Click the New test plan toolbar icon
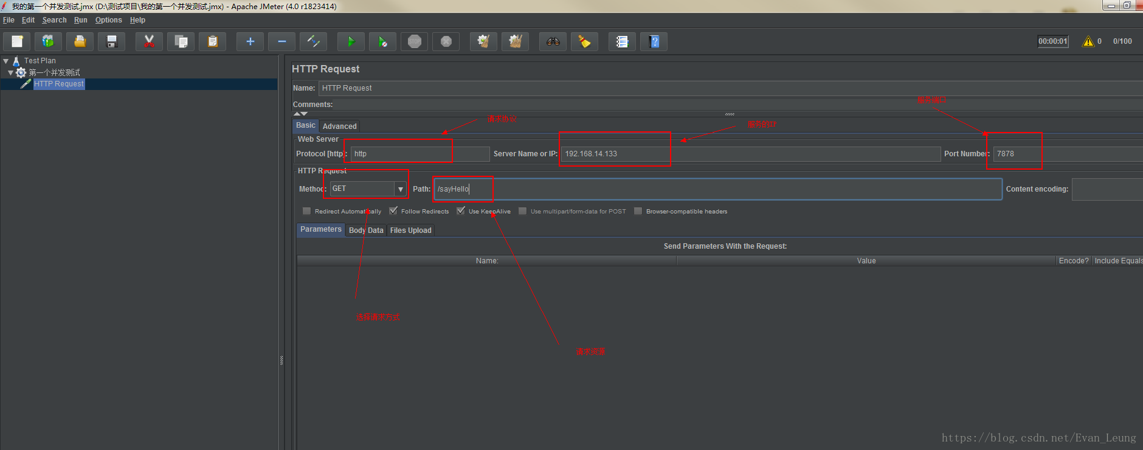The height and width of the screenshot is (450, 1143). (17, 41)
